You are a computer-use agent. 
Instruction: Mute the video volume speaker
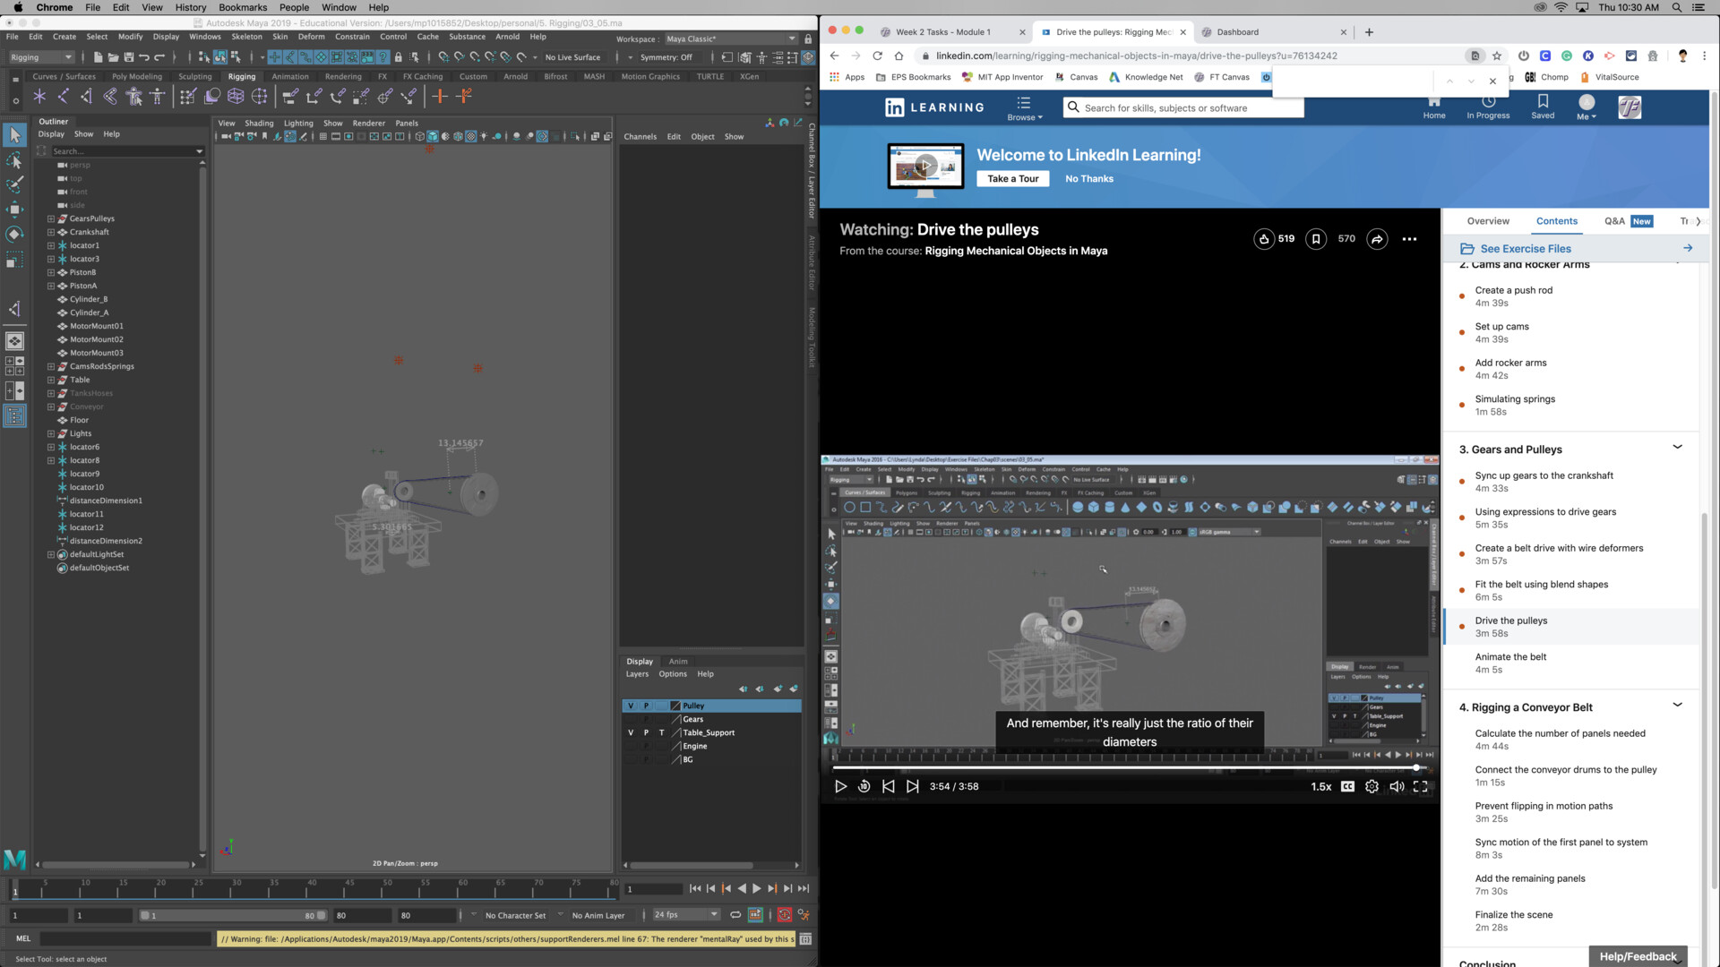click(1397, 787)
